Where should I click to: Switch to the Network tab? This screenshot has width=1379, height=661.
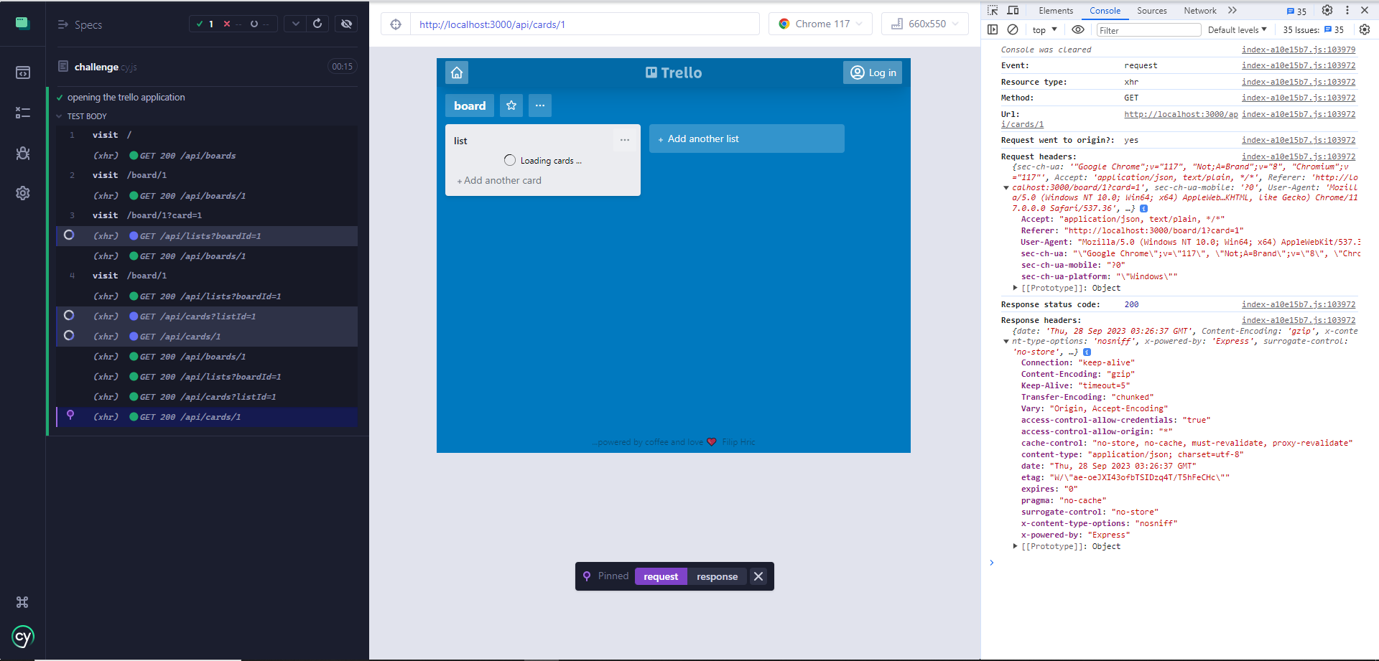(x=1200, y=11)
